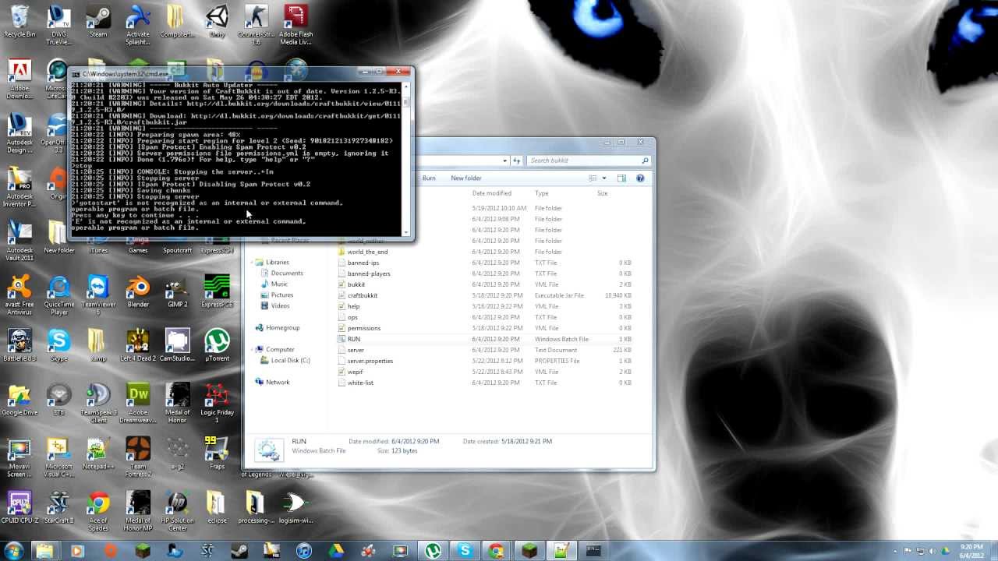
Task: Open Fraps desktop icon
Action: pos(217,453)
